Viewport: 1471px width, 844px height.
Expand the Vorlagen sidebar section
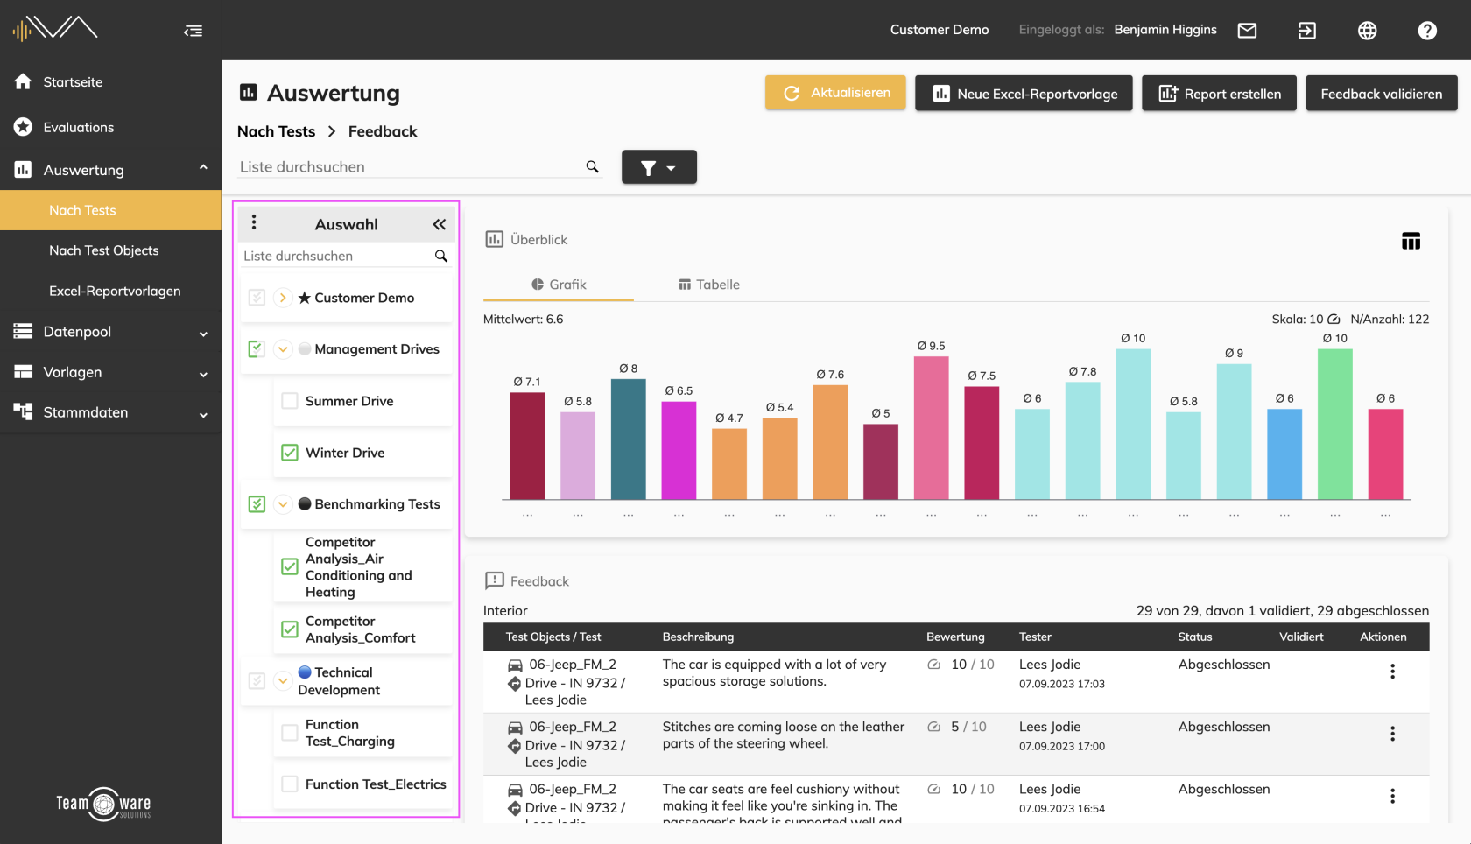coord(203,374)
